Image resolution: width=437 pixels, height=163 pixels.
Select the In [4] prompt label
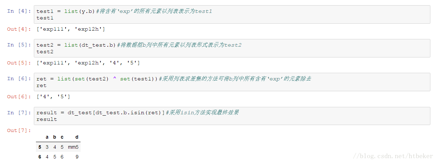tap(19, 11)
